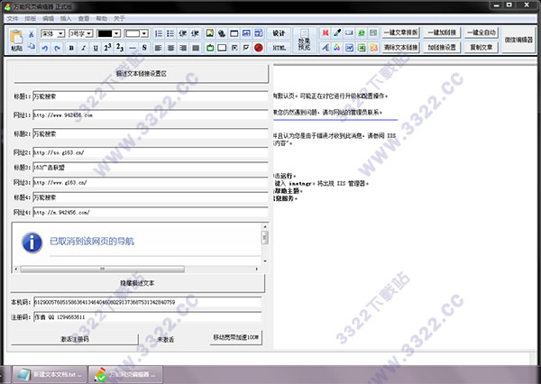Click the align left icon
This screenshot has height=384, width=541.
(x=159, y=48)
